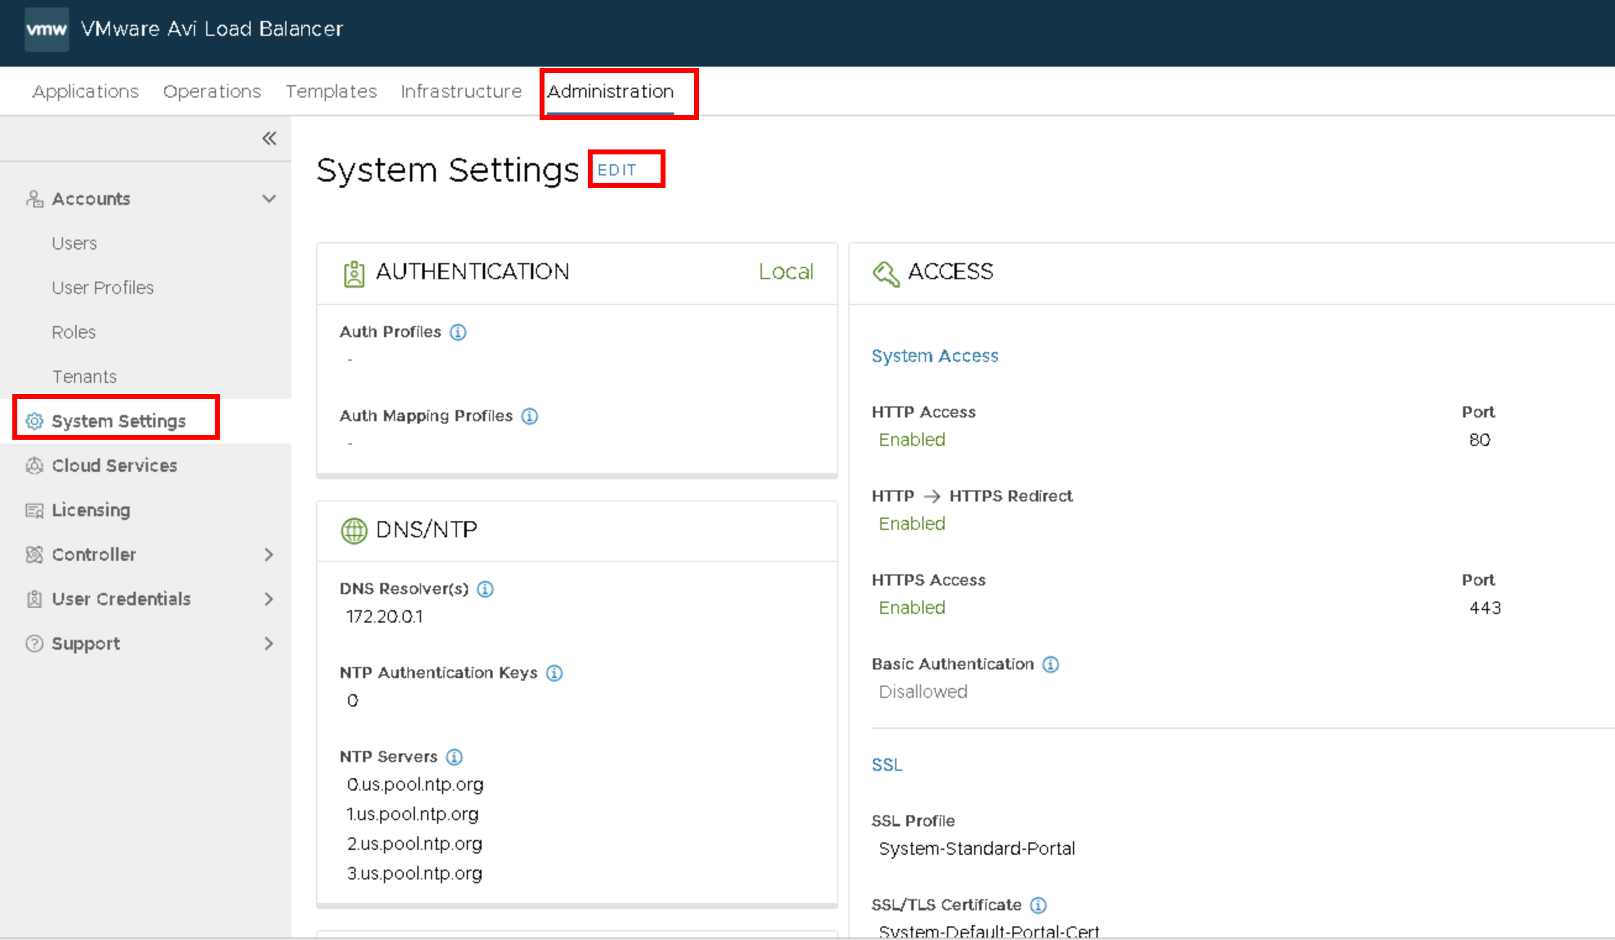1615x940 pixels.
Task: Open the Applications tab
Action: [86, 91]
